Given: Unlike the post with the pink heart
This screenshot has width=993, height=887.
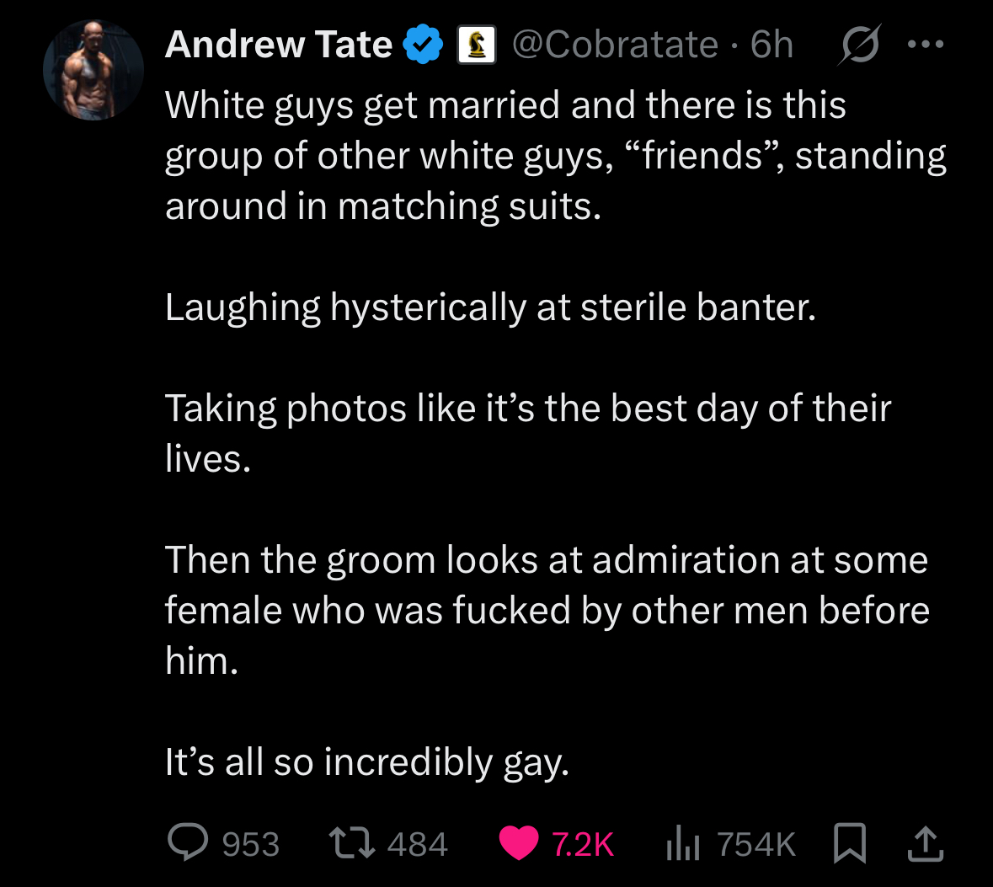Looking at the screenshot, I should coord(519,843).
